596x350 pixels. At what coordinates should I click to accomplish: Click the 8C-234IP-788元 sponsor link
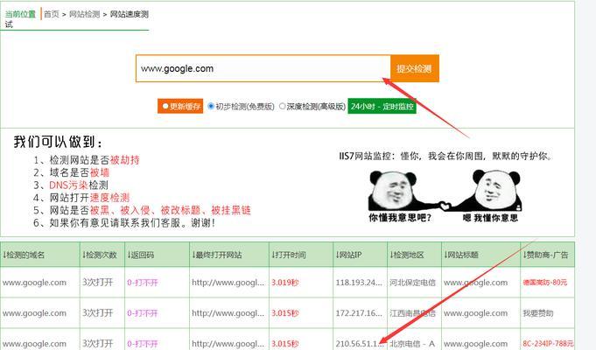click(548, 344)
